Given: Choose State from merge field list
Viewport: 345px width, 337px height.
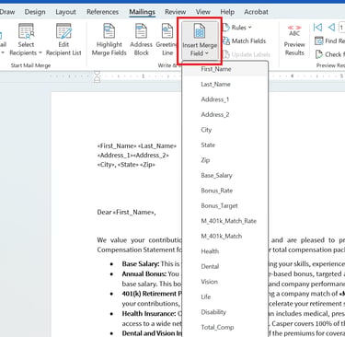Looking at the screenshot, I should [225, 145].
